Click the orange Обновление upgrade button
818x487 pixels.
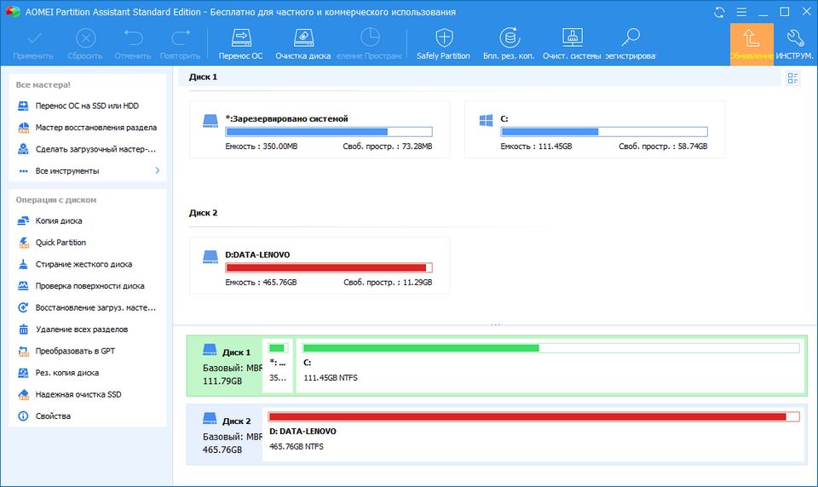(x=752, y=44)
